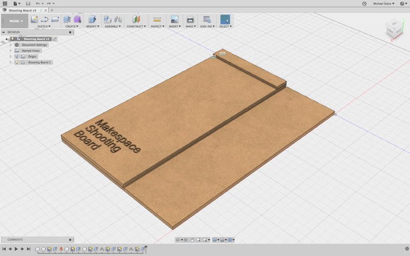Switch to the Shooting Board v3 tab

22,10
